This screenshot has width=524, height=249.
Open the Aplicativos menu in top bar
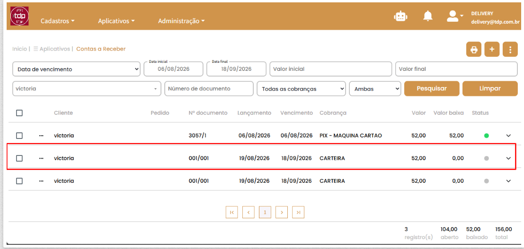click(116, 21)
